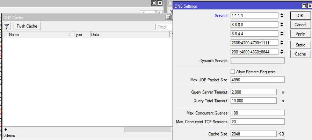Click the '0 items' status text

9,135
